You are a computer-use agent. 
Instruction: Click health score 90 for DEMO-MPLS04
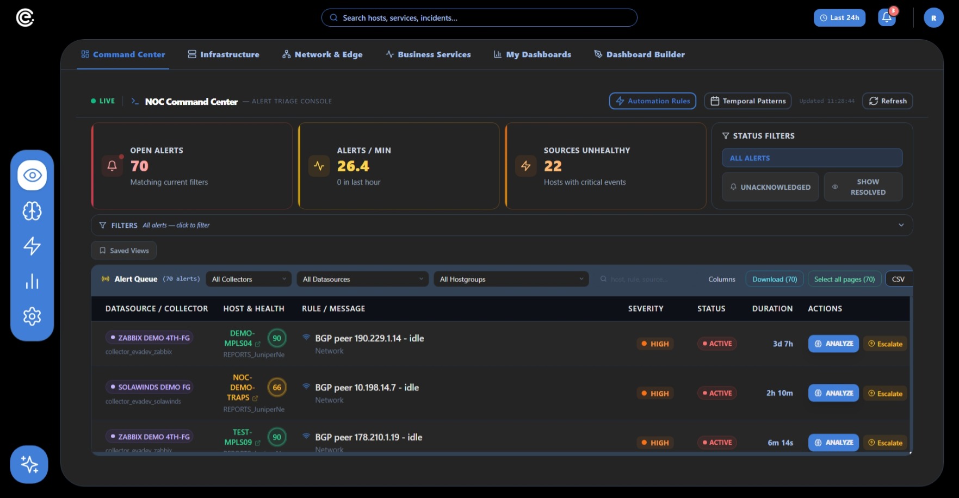277,338
